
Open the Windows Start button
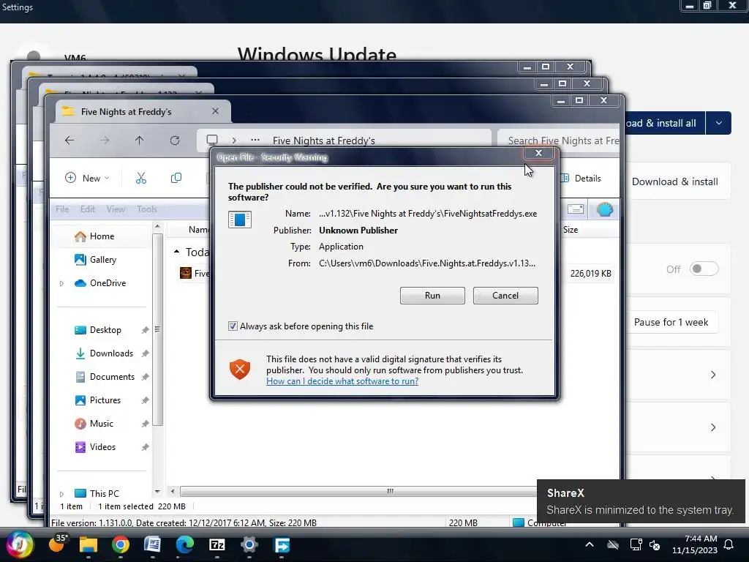[19, 544]
